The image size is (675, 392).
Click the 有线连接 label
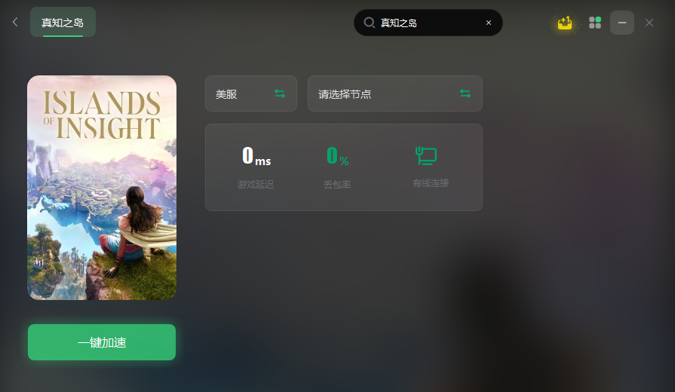431,183
